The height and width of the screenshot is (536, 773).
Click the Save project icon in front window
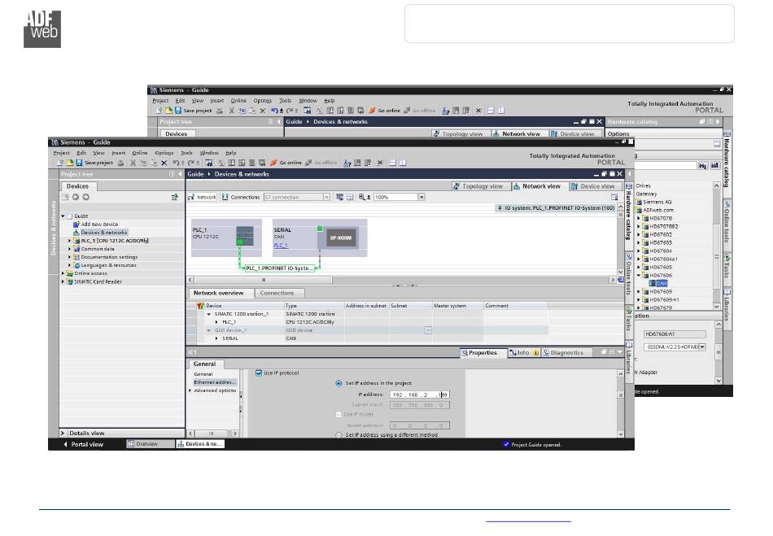(79, 163)
